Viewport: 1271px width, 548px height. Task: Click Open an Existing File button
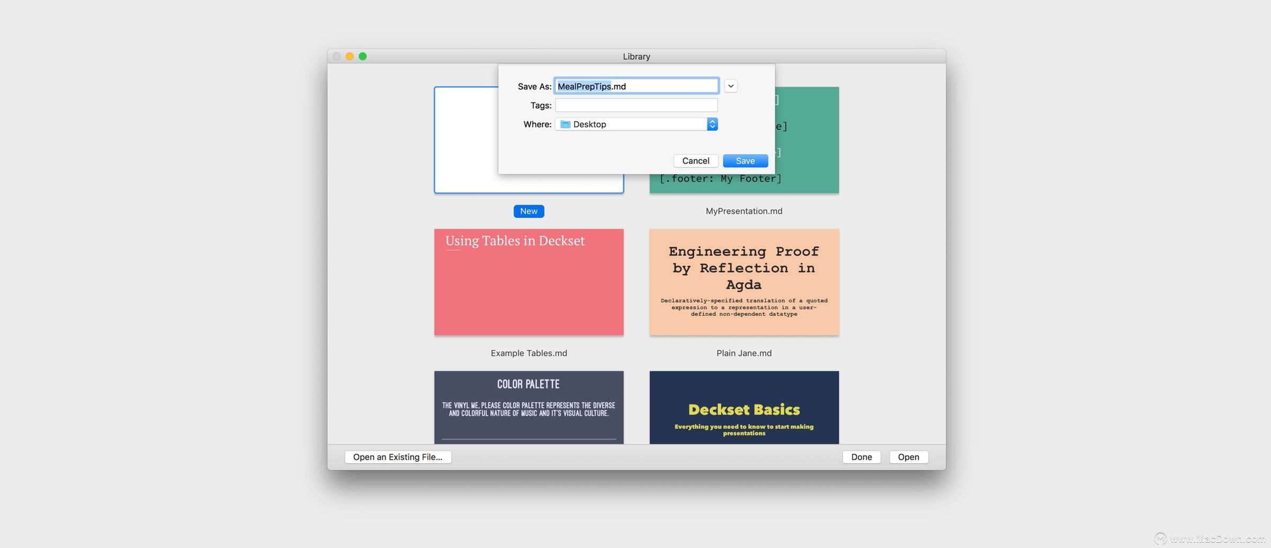(398, 457)
